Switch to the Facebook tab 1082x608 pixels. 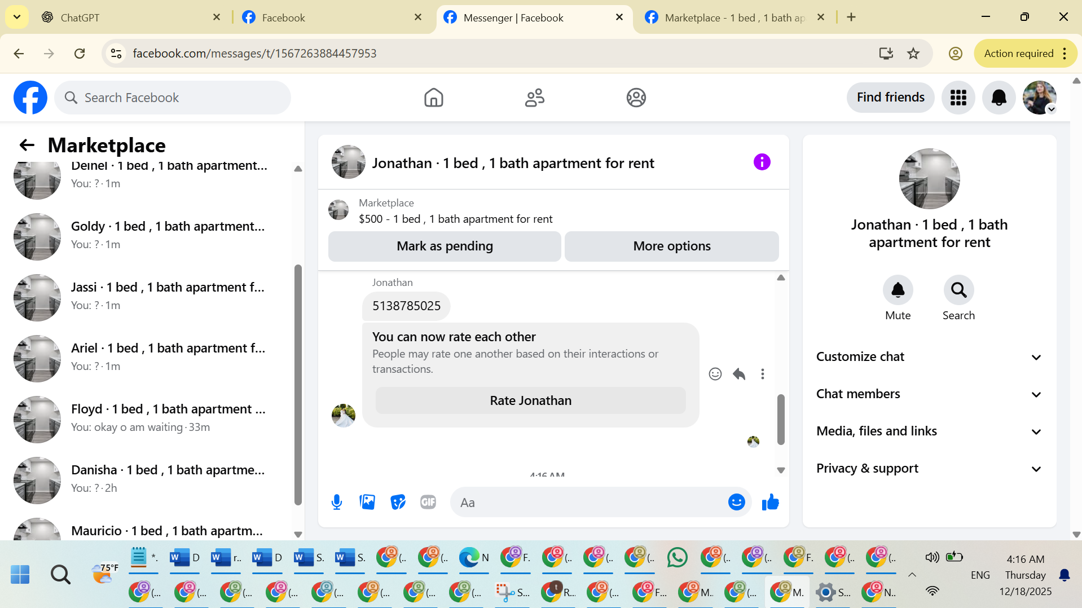[x=333, y=17]
